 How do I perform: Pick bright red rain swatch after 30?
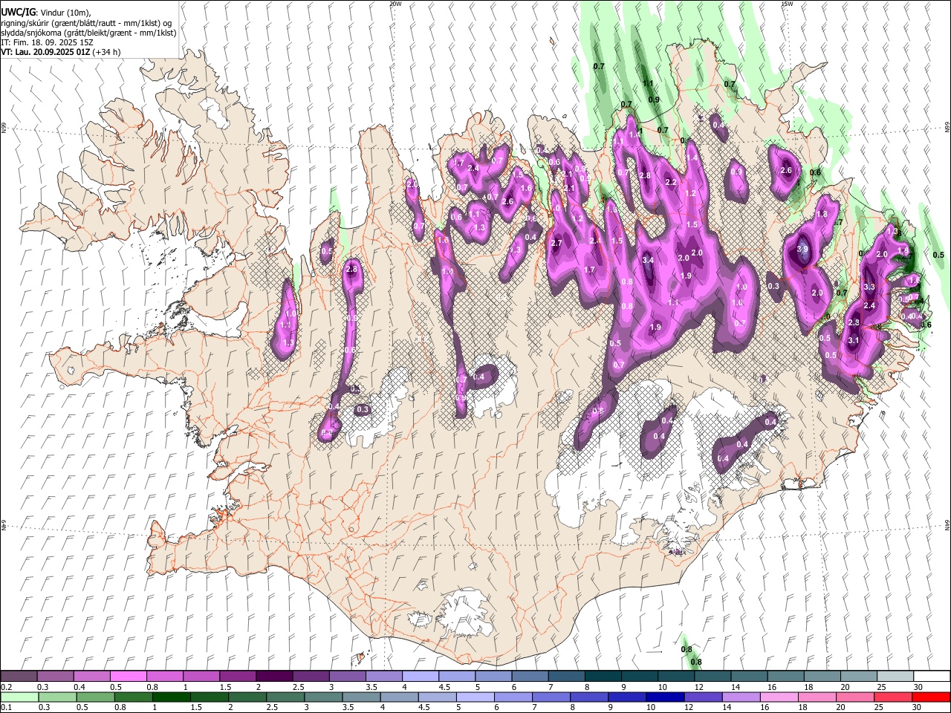931,697
